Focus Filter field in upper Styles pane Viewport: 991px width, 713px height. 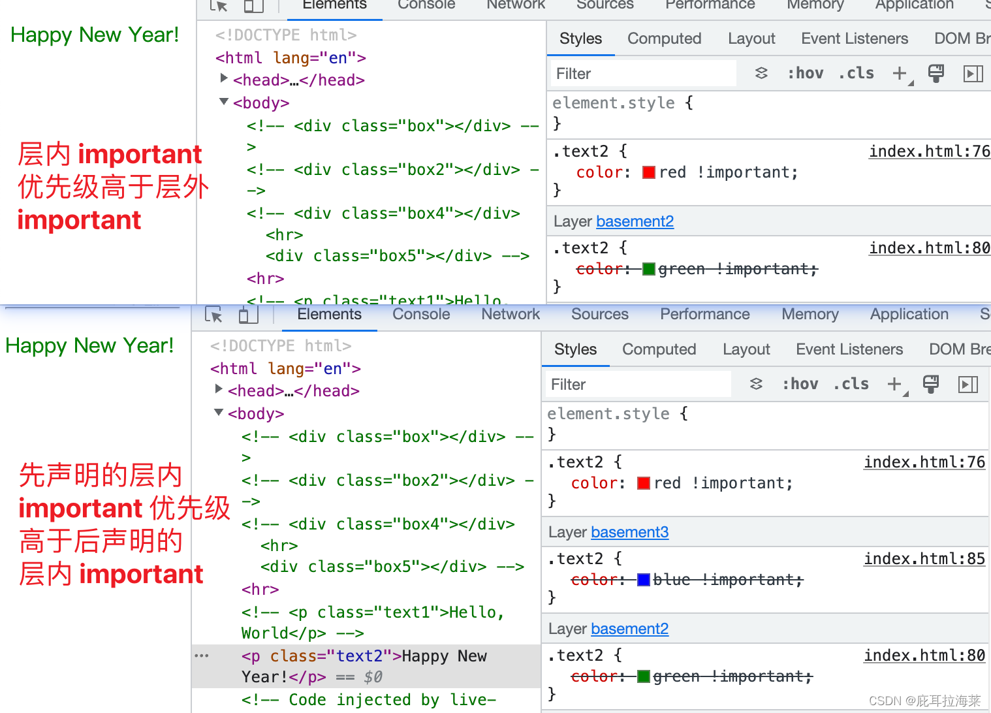(x=644, y=73)
